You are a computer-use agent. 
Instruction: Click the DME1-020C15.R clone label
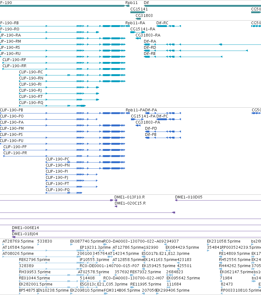pyautogui.click(x=130, y=203)
